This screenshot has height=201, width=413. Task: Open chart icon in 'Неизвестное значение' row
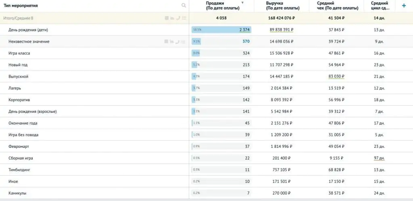[x=172, y=41]
